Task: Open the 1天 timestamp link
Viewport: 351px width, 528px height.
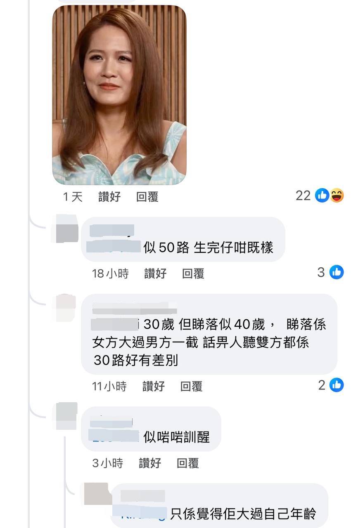Action: coord(73,197)
